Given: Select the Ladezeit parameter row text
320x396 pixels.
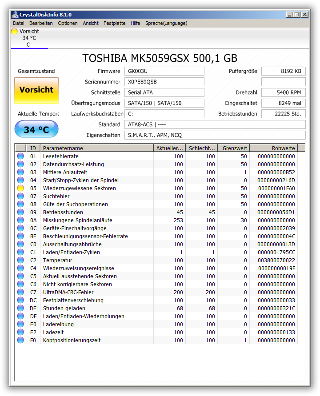Looking at the screenshot, I should pos(53,332).
